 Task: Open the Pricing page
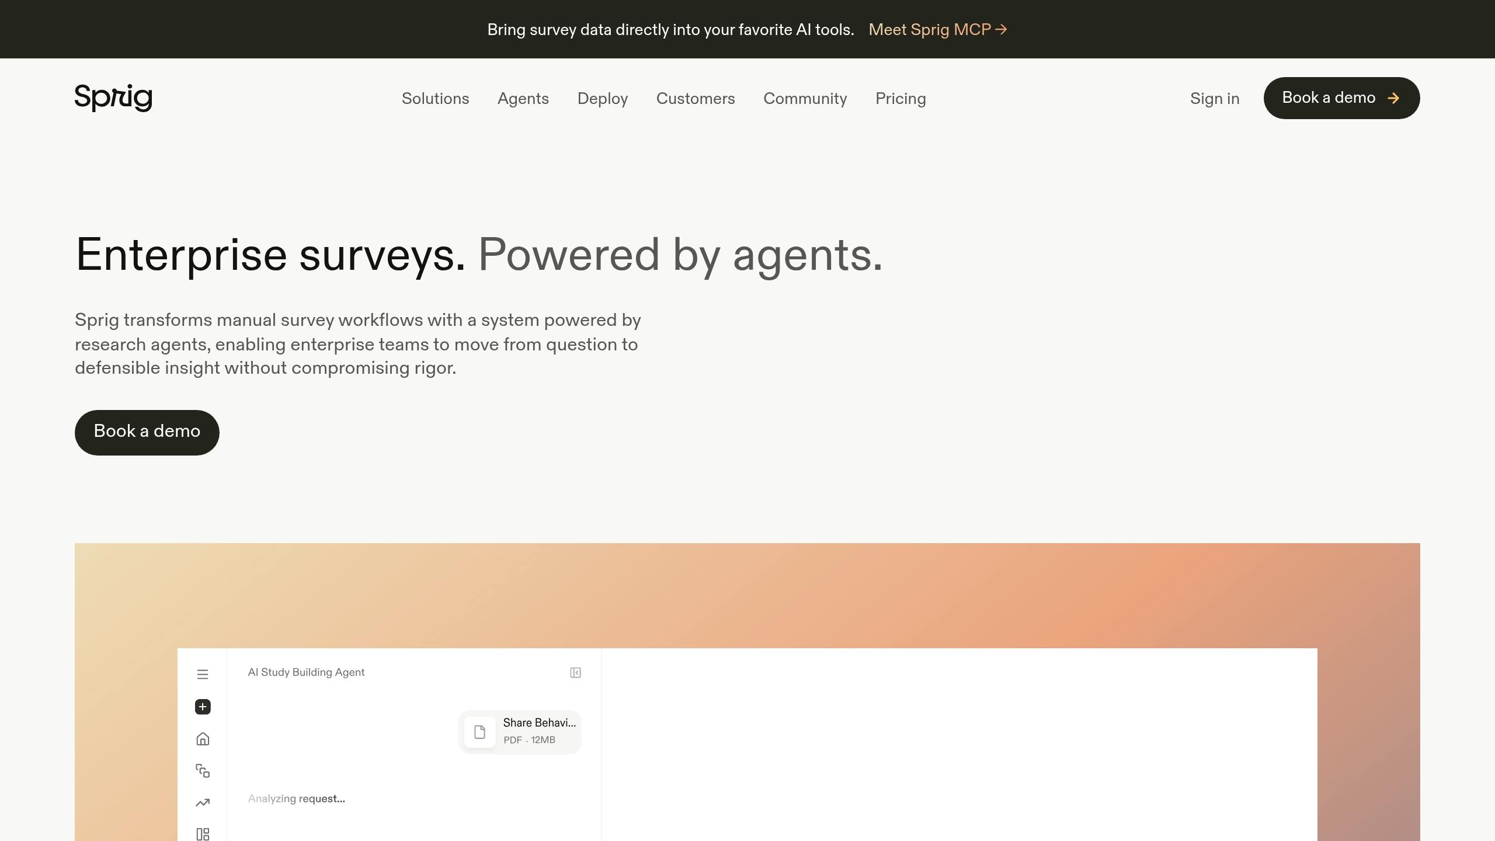(x=901, y=99)
